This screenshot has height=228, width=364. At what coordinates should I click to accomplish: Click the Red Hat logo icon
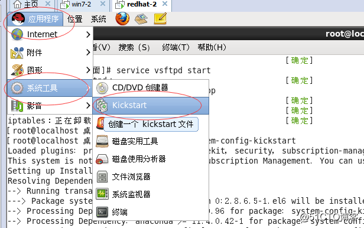tap(18, 19)
